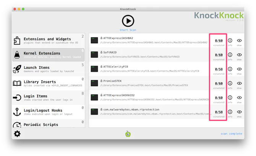
Task: Click the green apple logo icon
Action: coord(128,134)
